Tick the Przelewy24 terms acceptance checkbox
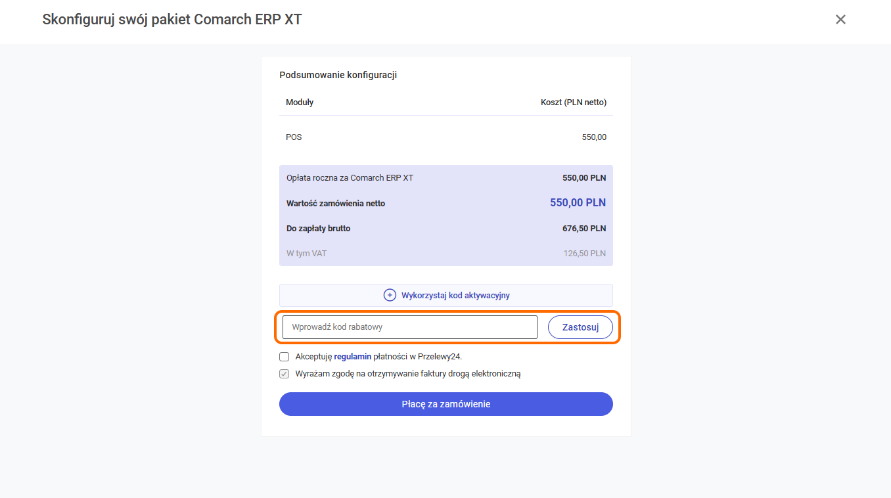891x498 pixels. pos(285,357)
